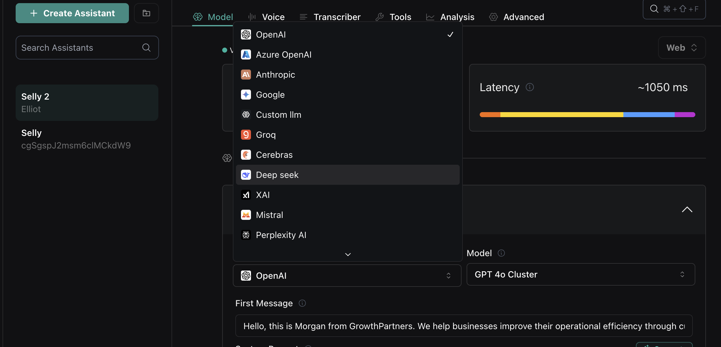Open the Web environment dropdown
Image resolution: width=721 pixels, height=347 pixels.
681,47
